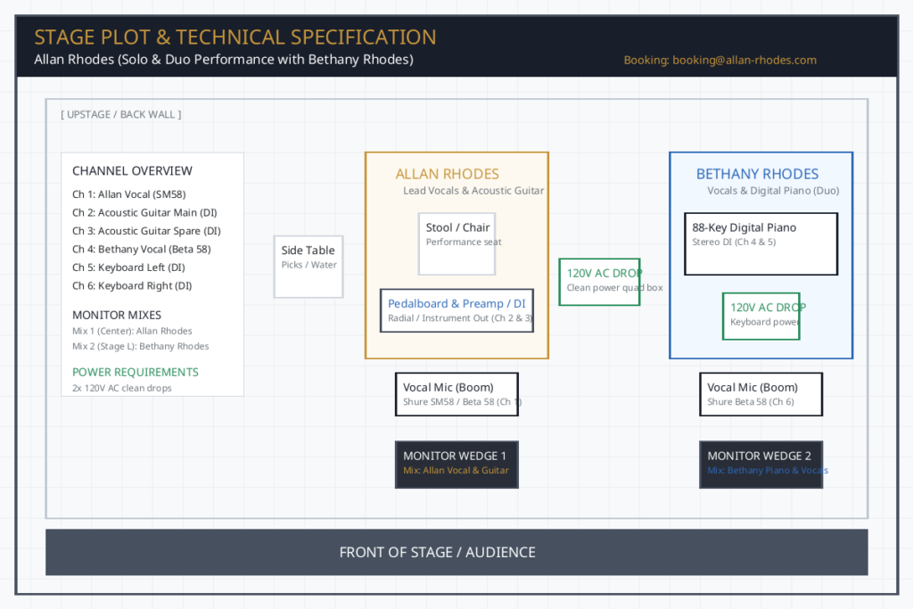This screenshot has height=609, width=913.
Task: Select the 88-Key Digital Piano box
Action: tap(761, 244)
